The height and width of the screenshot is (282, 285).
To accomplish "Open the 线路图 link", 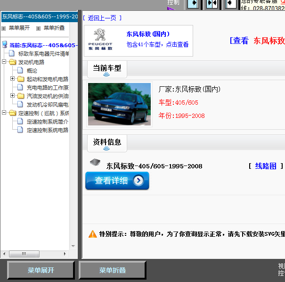I will [x=266, y=166].
